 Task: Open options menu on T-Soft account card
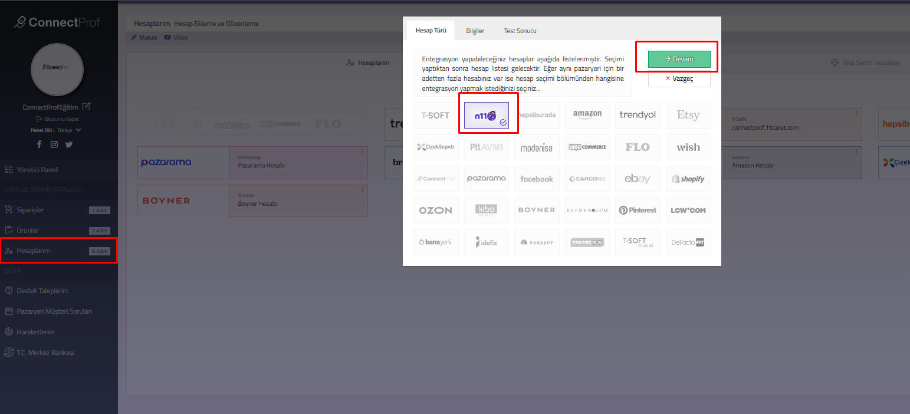pos(856,113)
